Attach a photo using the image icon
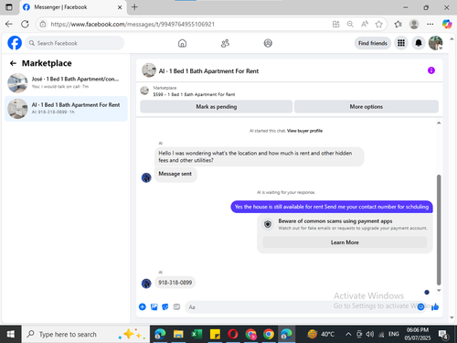Screen dimensions: 457x343 [154, 306]
